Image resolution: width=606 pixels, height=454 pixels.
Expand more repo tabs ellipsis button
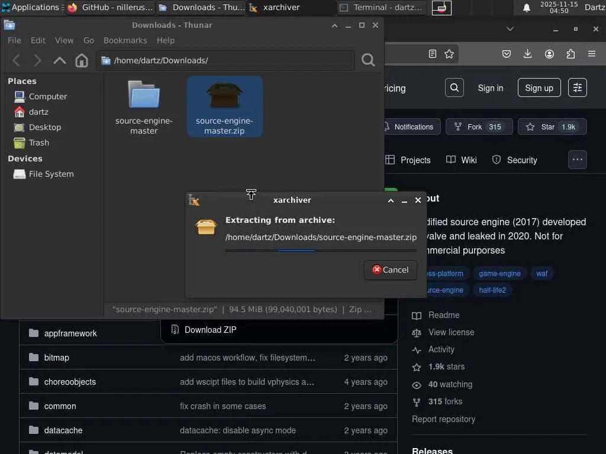[578, 160]
